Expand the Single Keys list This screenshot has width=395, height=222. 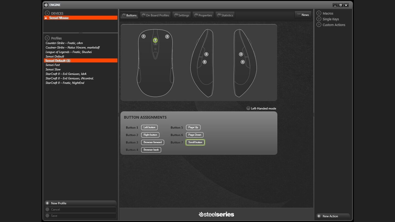coord(319,19)
